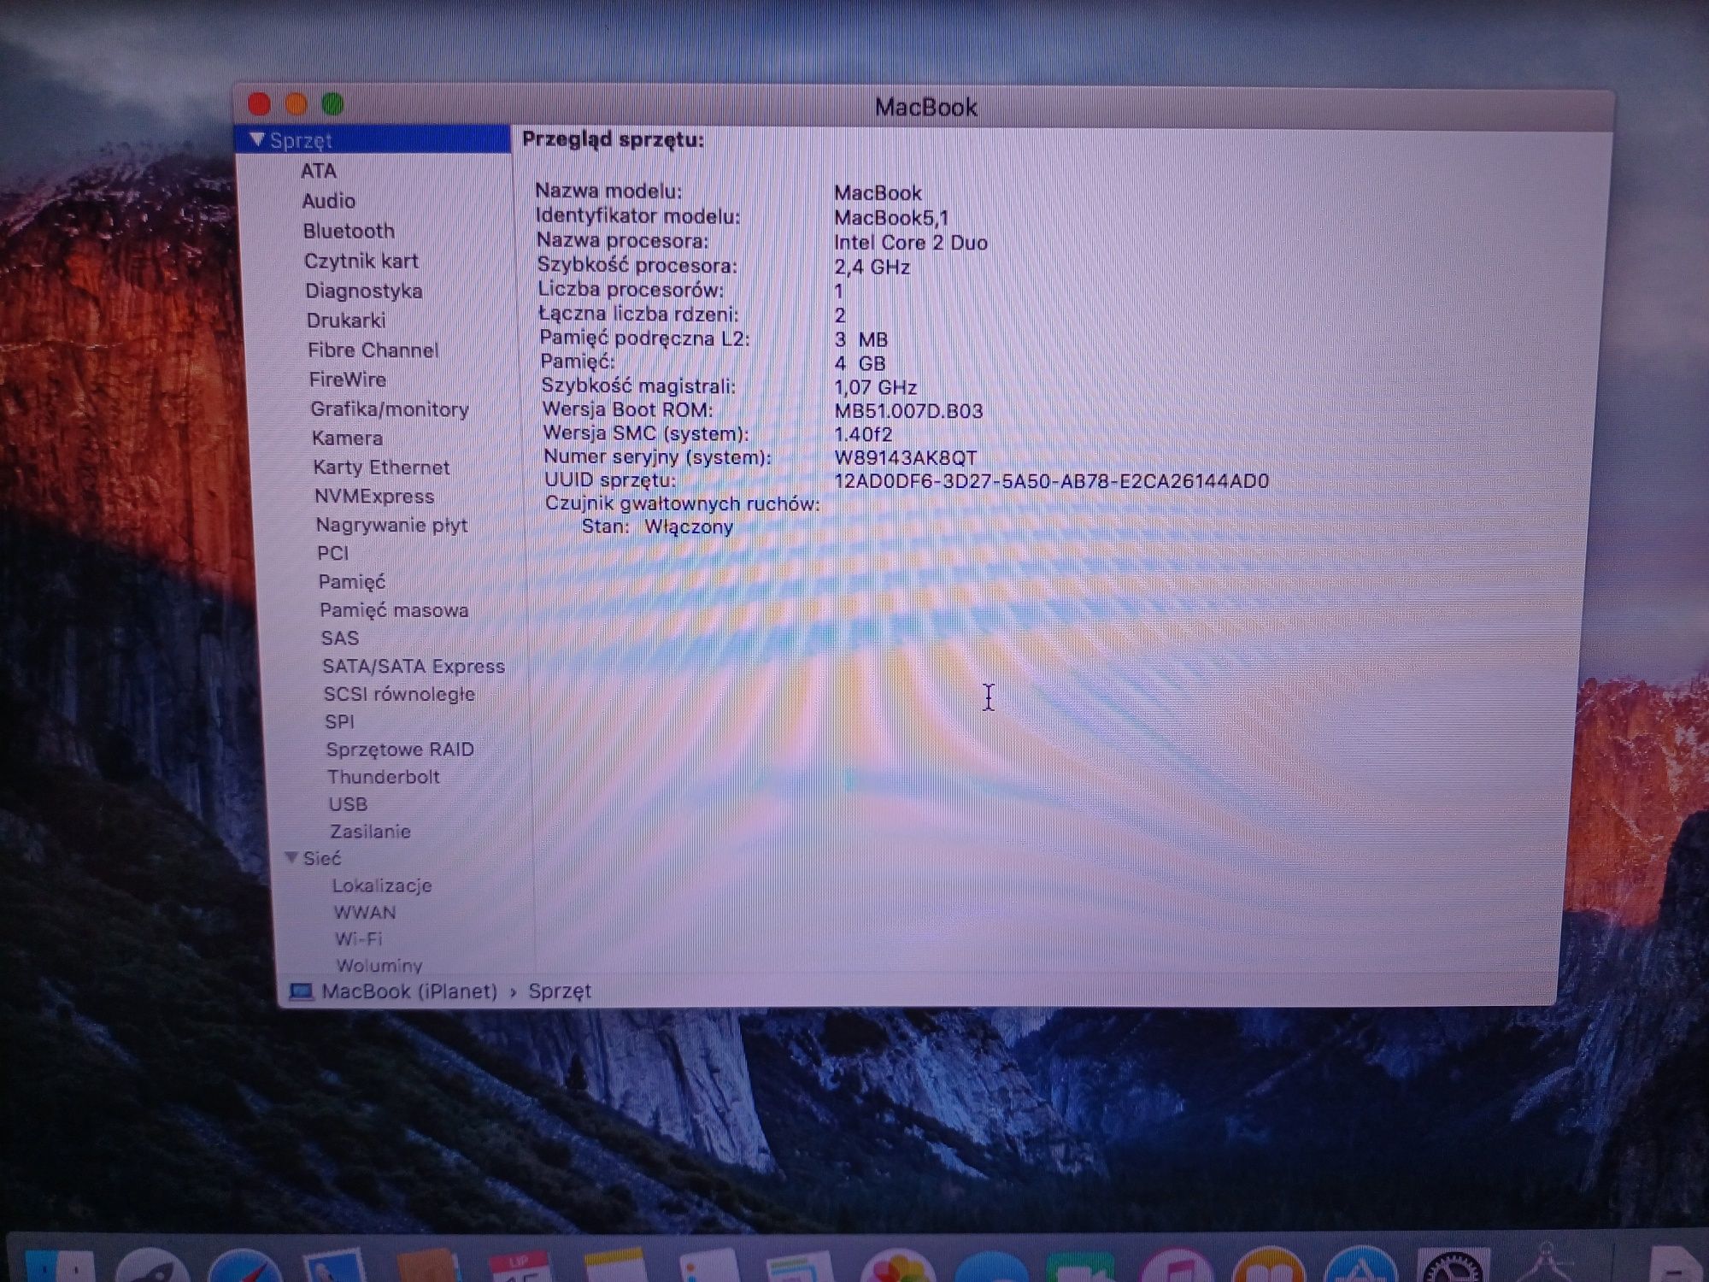Select Drukarki in the sidebar
1709x1282 pixels.
346,320
